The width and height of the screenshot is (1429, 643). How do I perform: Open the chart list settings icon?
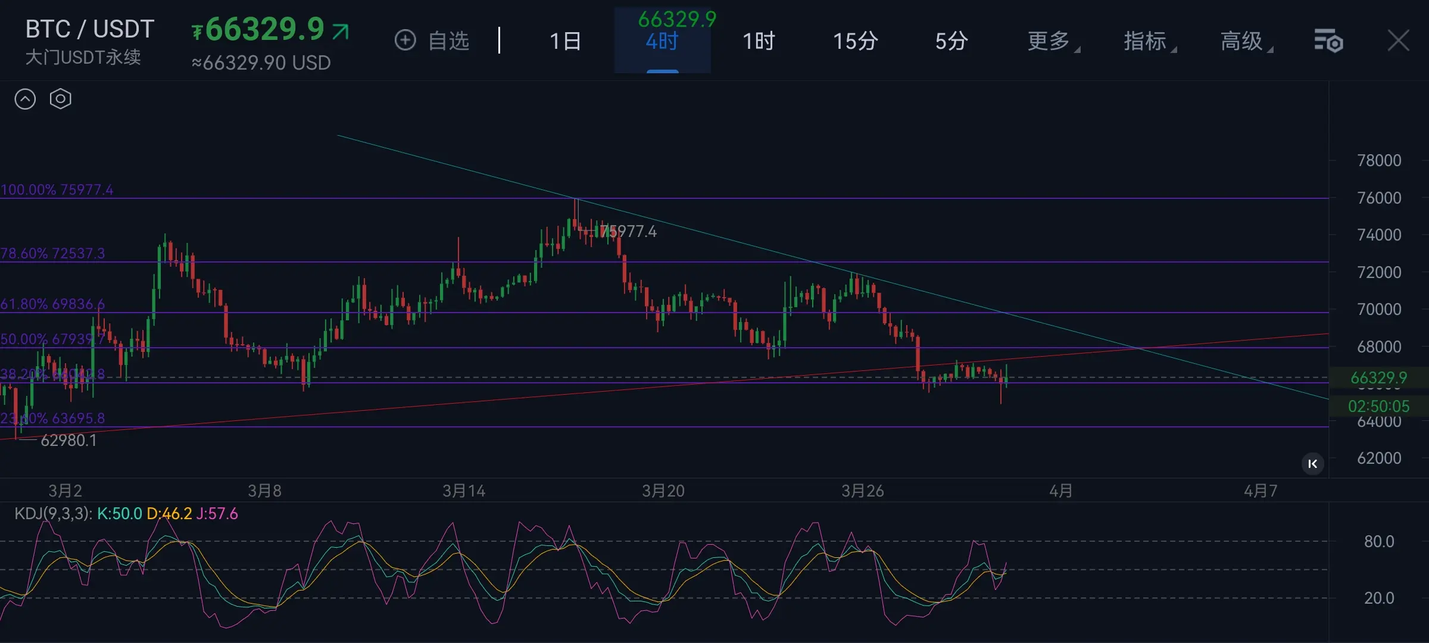[x=1328, y=40]
